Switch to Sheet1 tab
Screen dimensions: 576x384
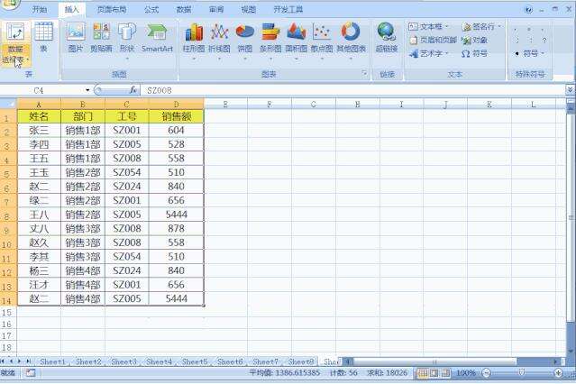(x=52, y=361)
